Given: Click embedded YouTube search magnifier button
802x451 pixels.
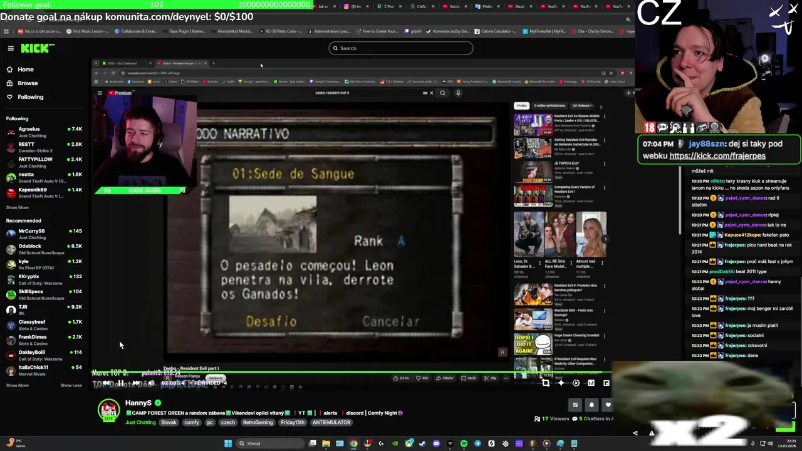Looking at the screenshot, I should [442, 93].
